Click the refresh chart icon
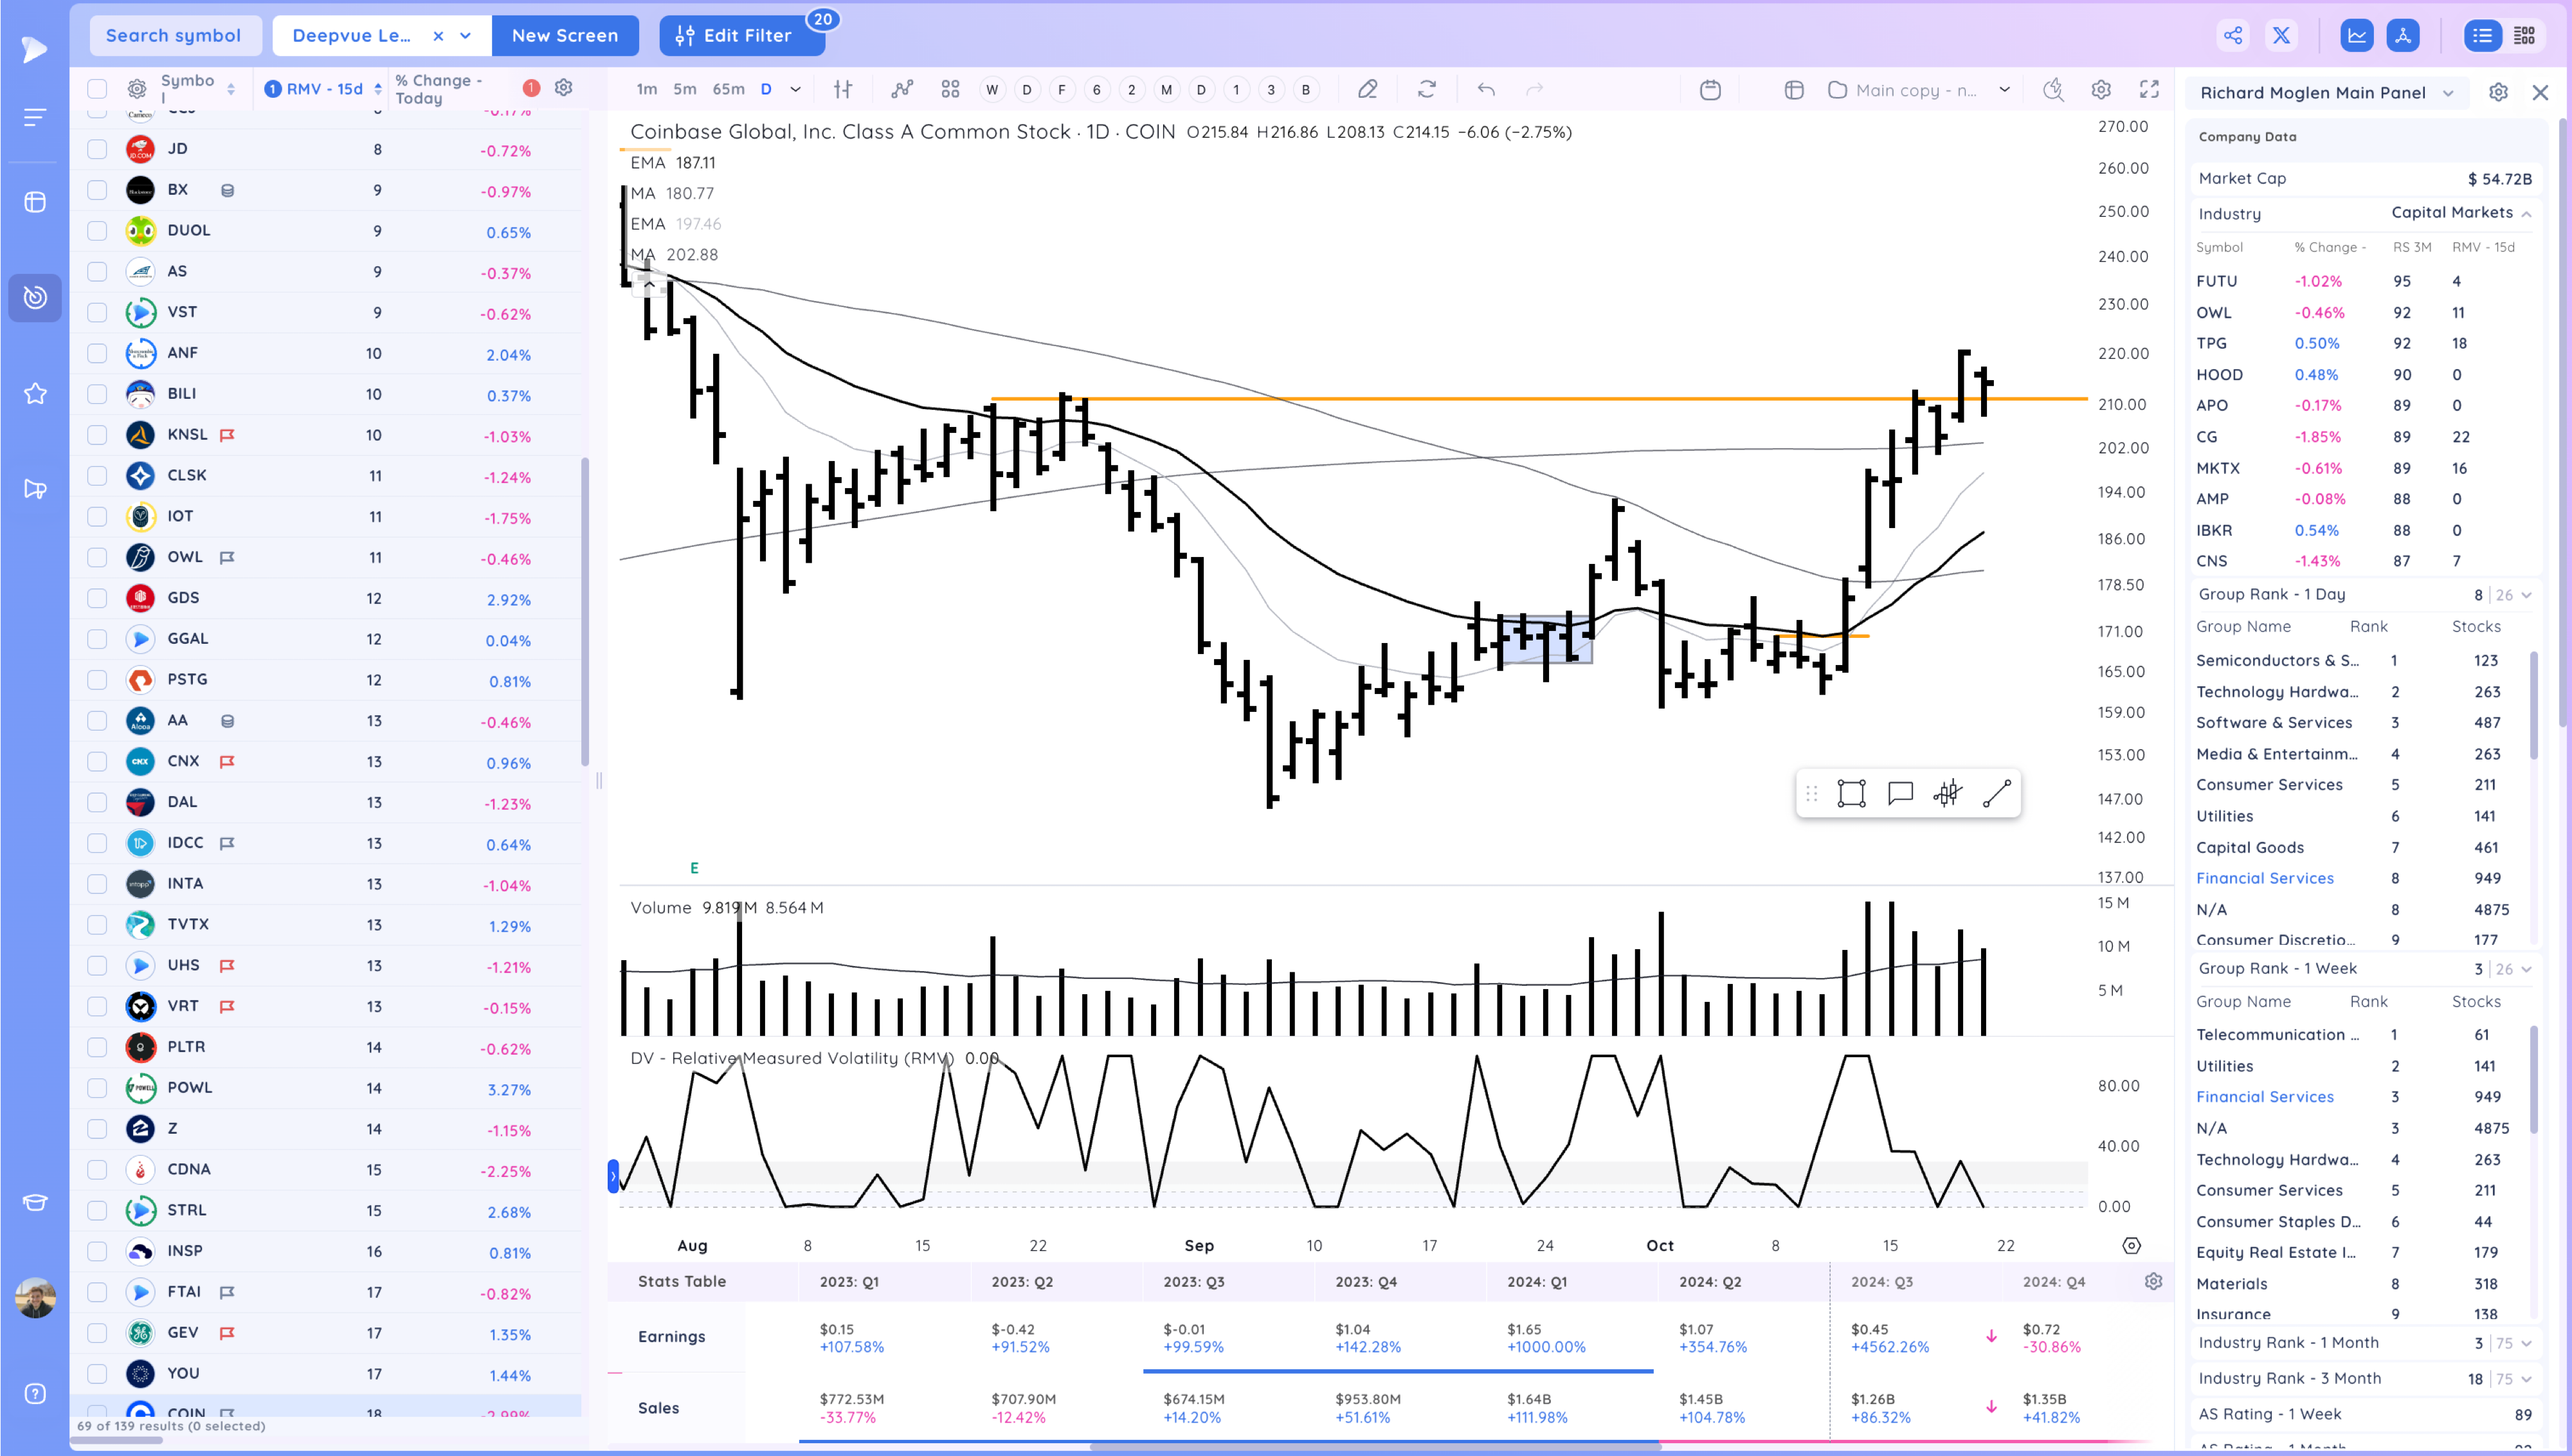2572x1456 pixels. click(x=1426, y=90)
